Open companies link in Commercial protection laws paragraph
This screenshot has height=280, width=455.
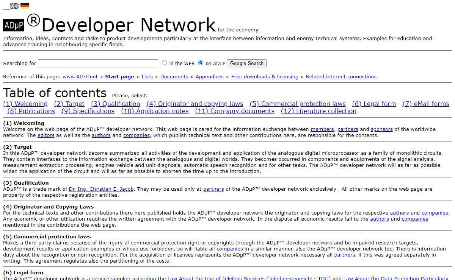coord(230,249)
